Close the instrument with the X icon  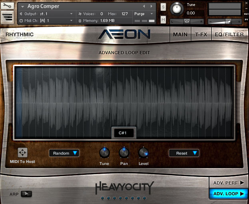[246, 3]
